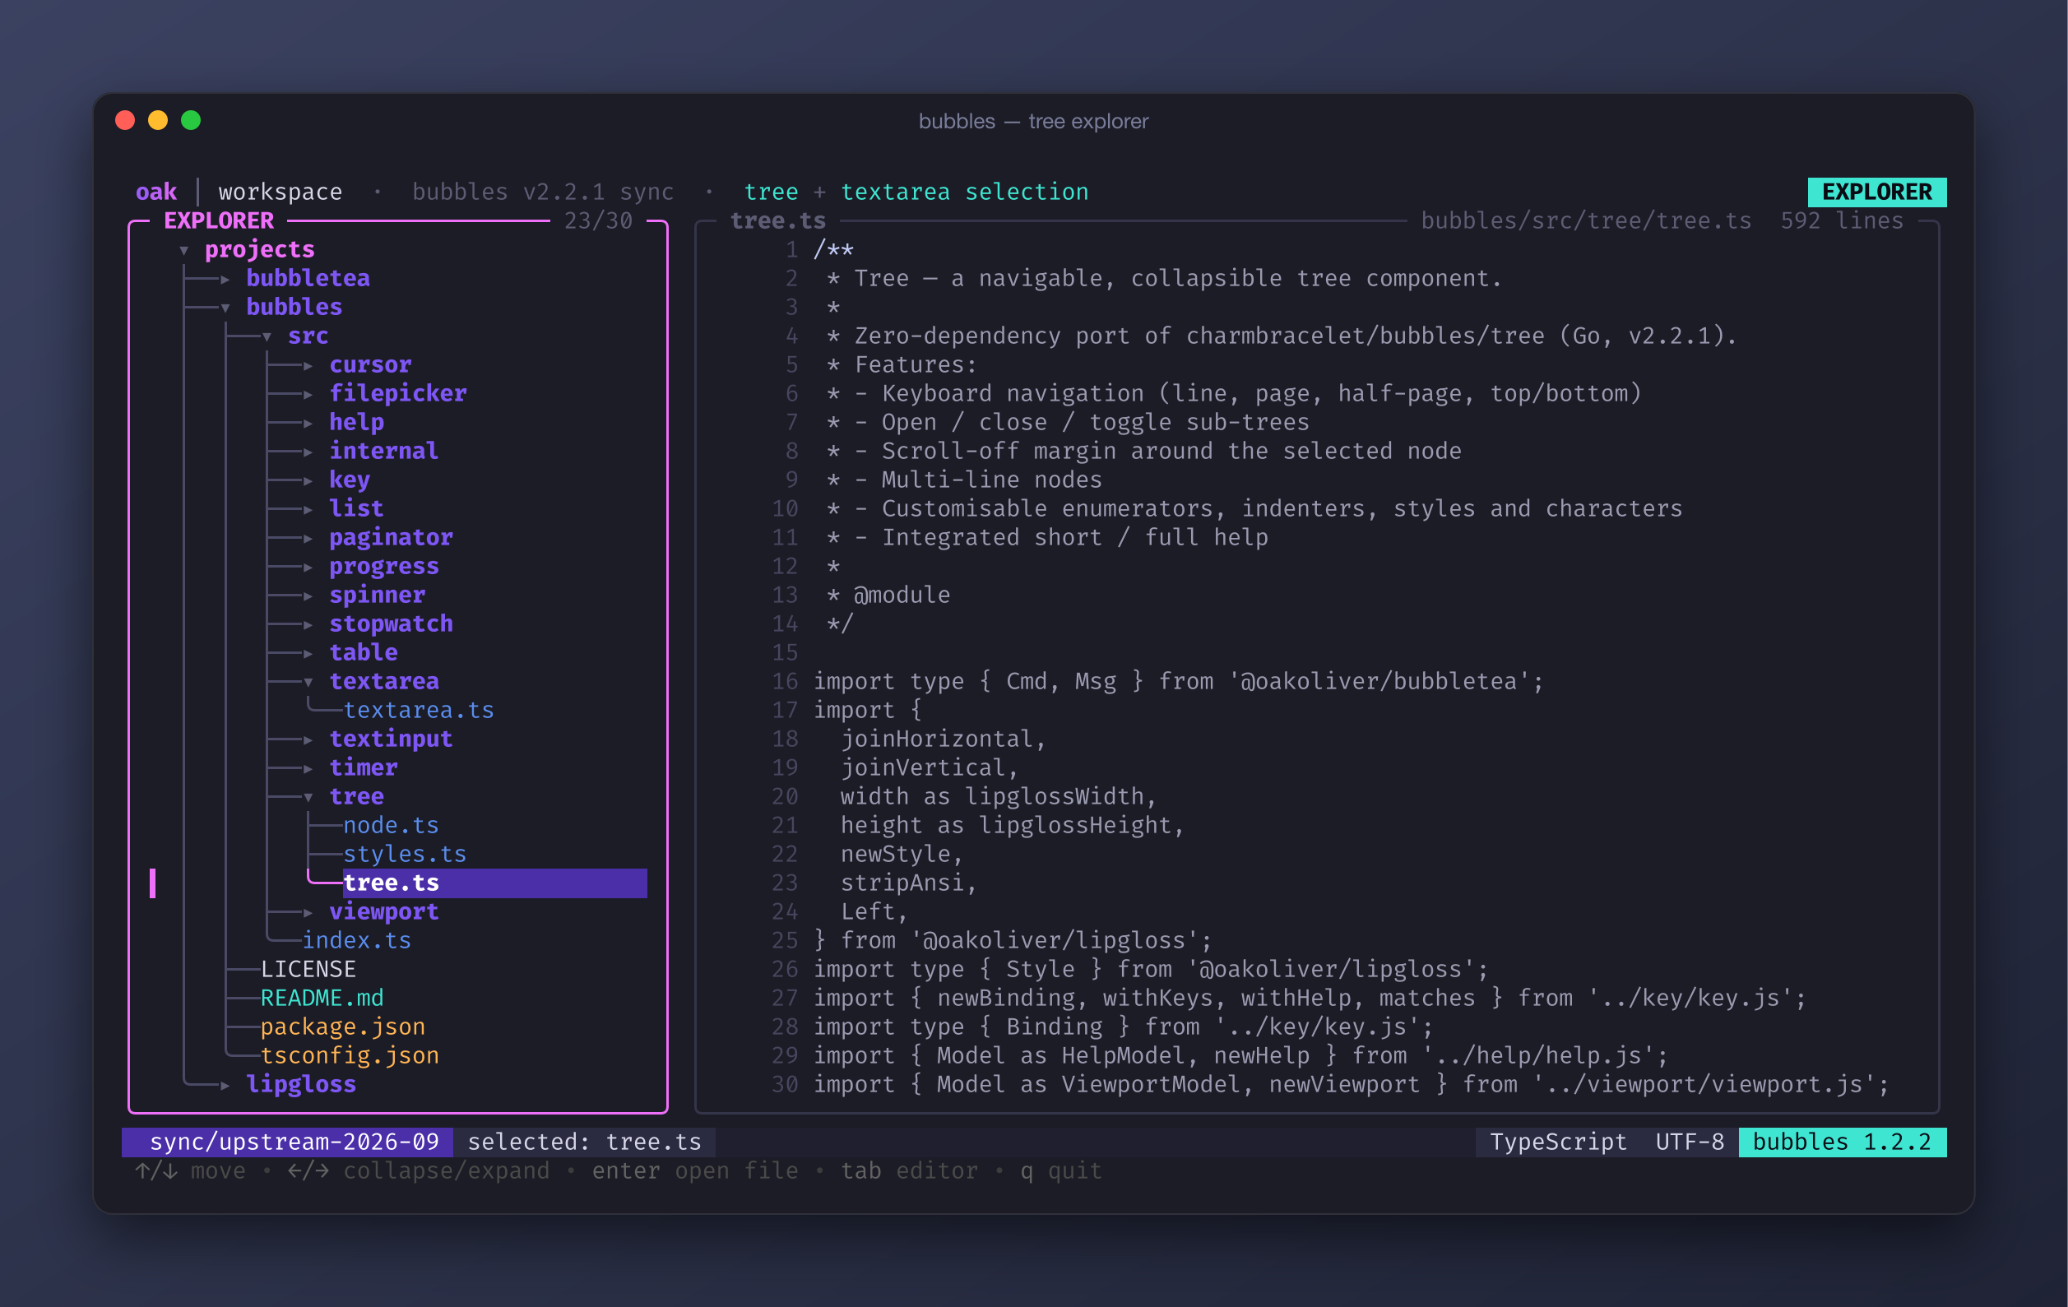Expand the cursor folder arrow
This screenshot has height=1307, width=2068.
[x=308, y=366]
